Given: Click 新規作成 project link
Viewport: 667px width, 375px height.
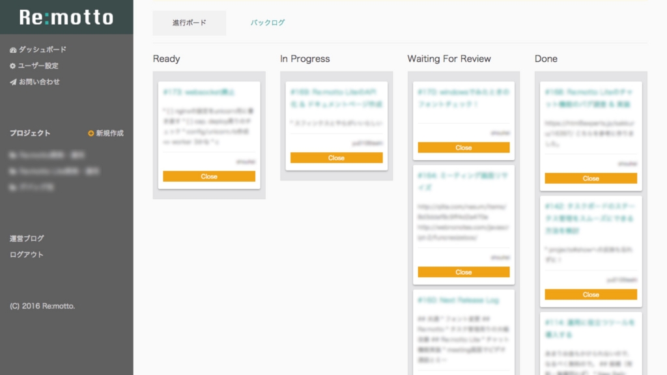Looking at the screenshot, I should coord(109,133).
